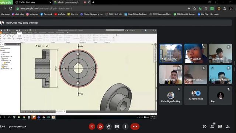This screenshot has width=236, height=133.
Task: Open the Meet activities icon
Action: pyautogui.click(x=228, y=126)
